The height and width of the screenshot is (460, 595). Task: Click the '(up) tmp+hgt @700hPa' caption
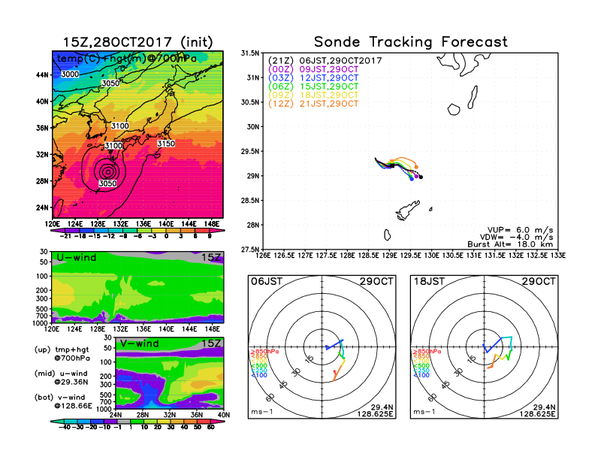[x=62, y=354]
